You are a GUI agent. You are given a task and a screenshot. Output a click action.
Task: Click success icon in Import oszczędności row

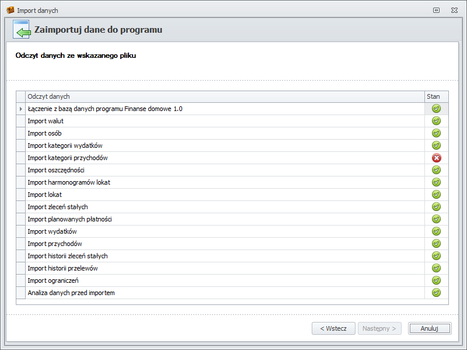436,170
